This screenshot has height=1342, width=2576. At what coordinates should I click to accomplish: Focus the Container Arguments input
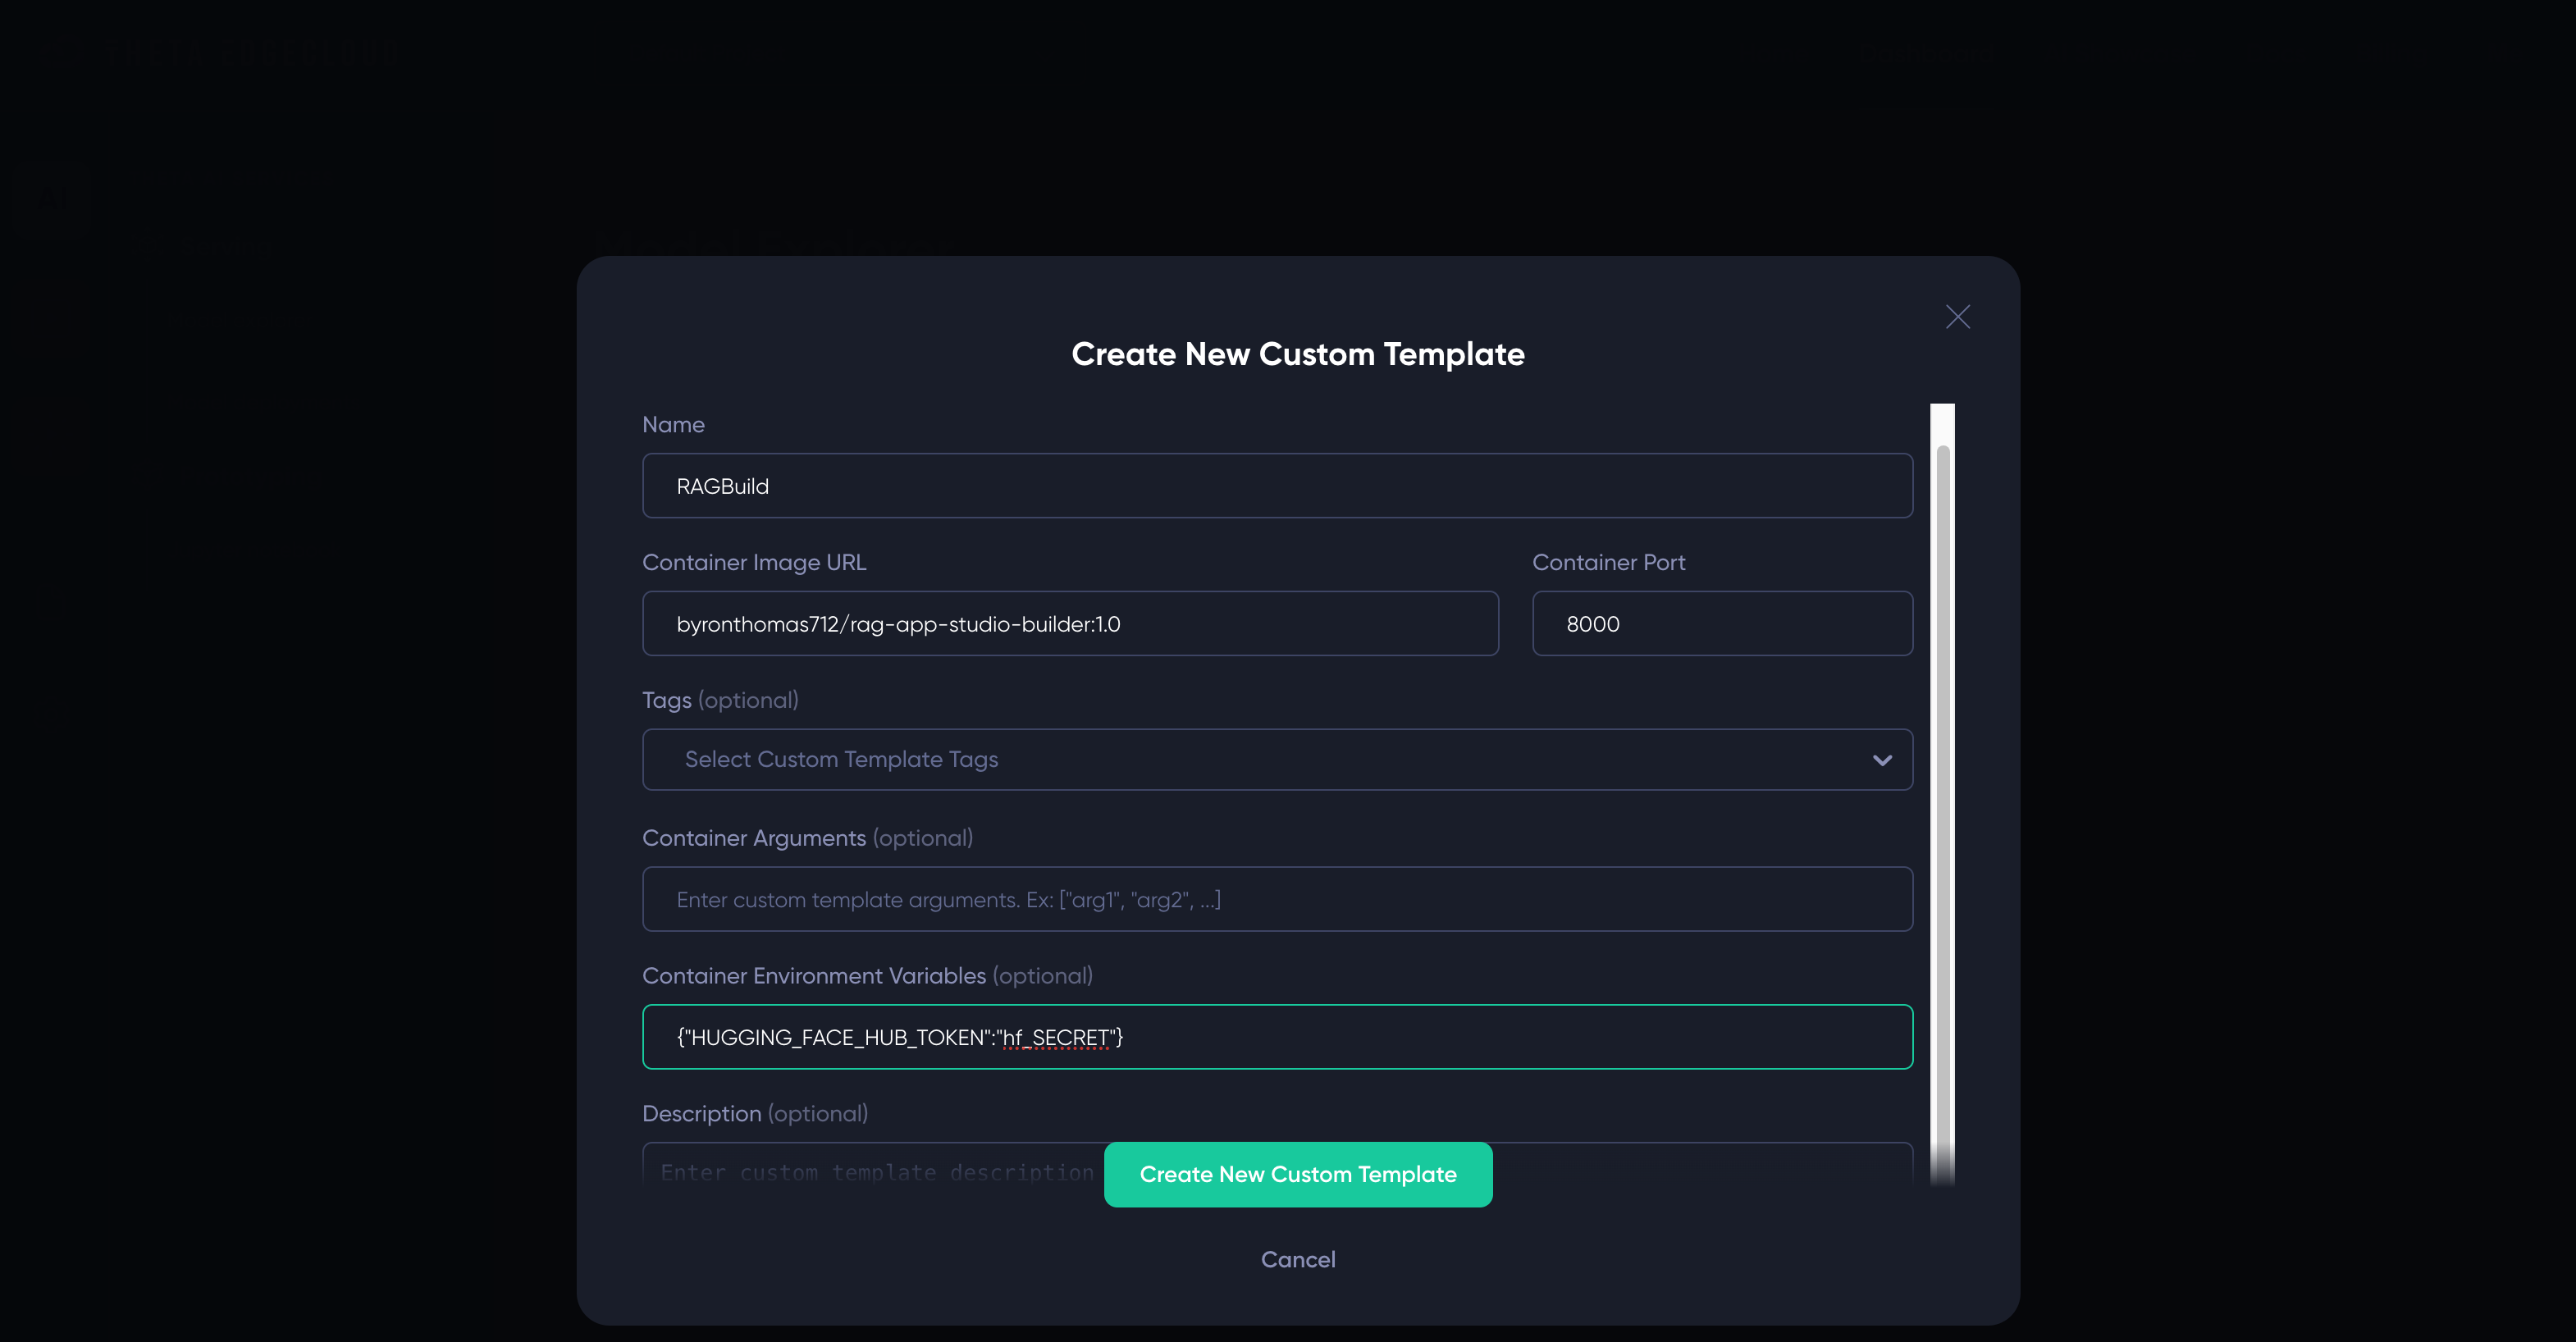(x=1277, y=898)
